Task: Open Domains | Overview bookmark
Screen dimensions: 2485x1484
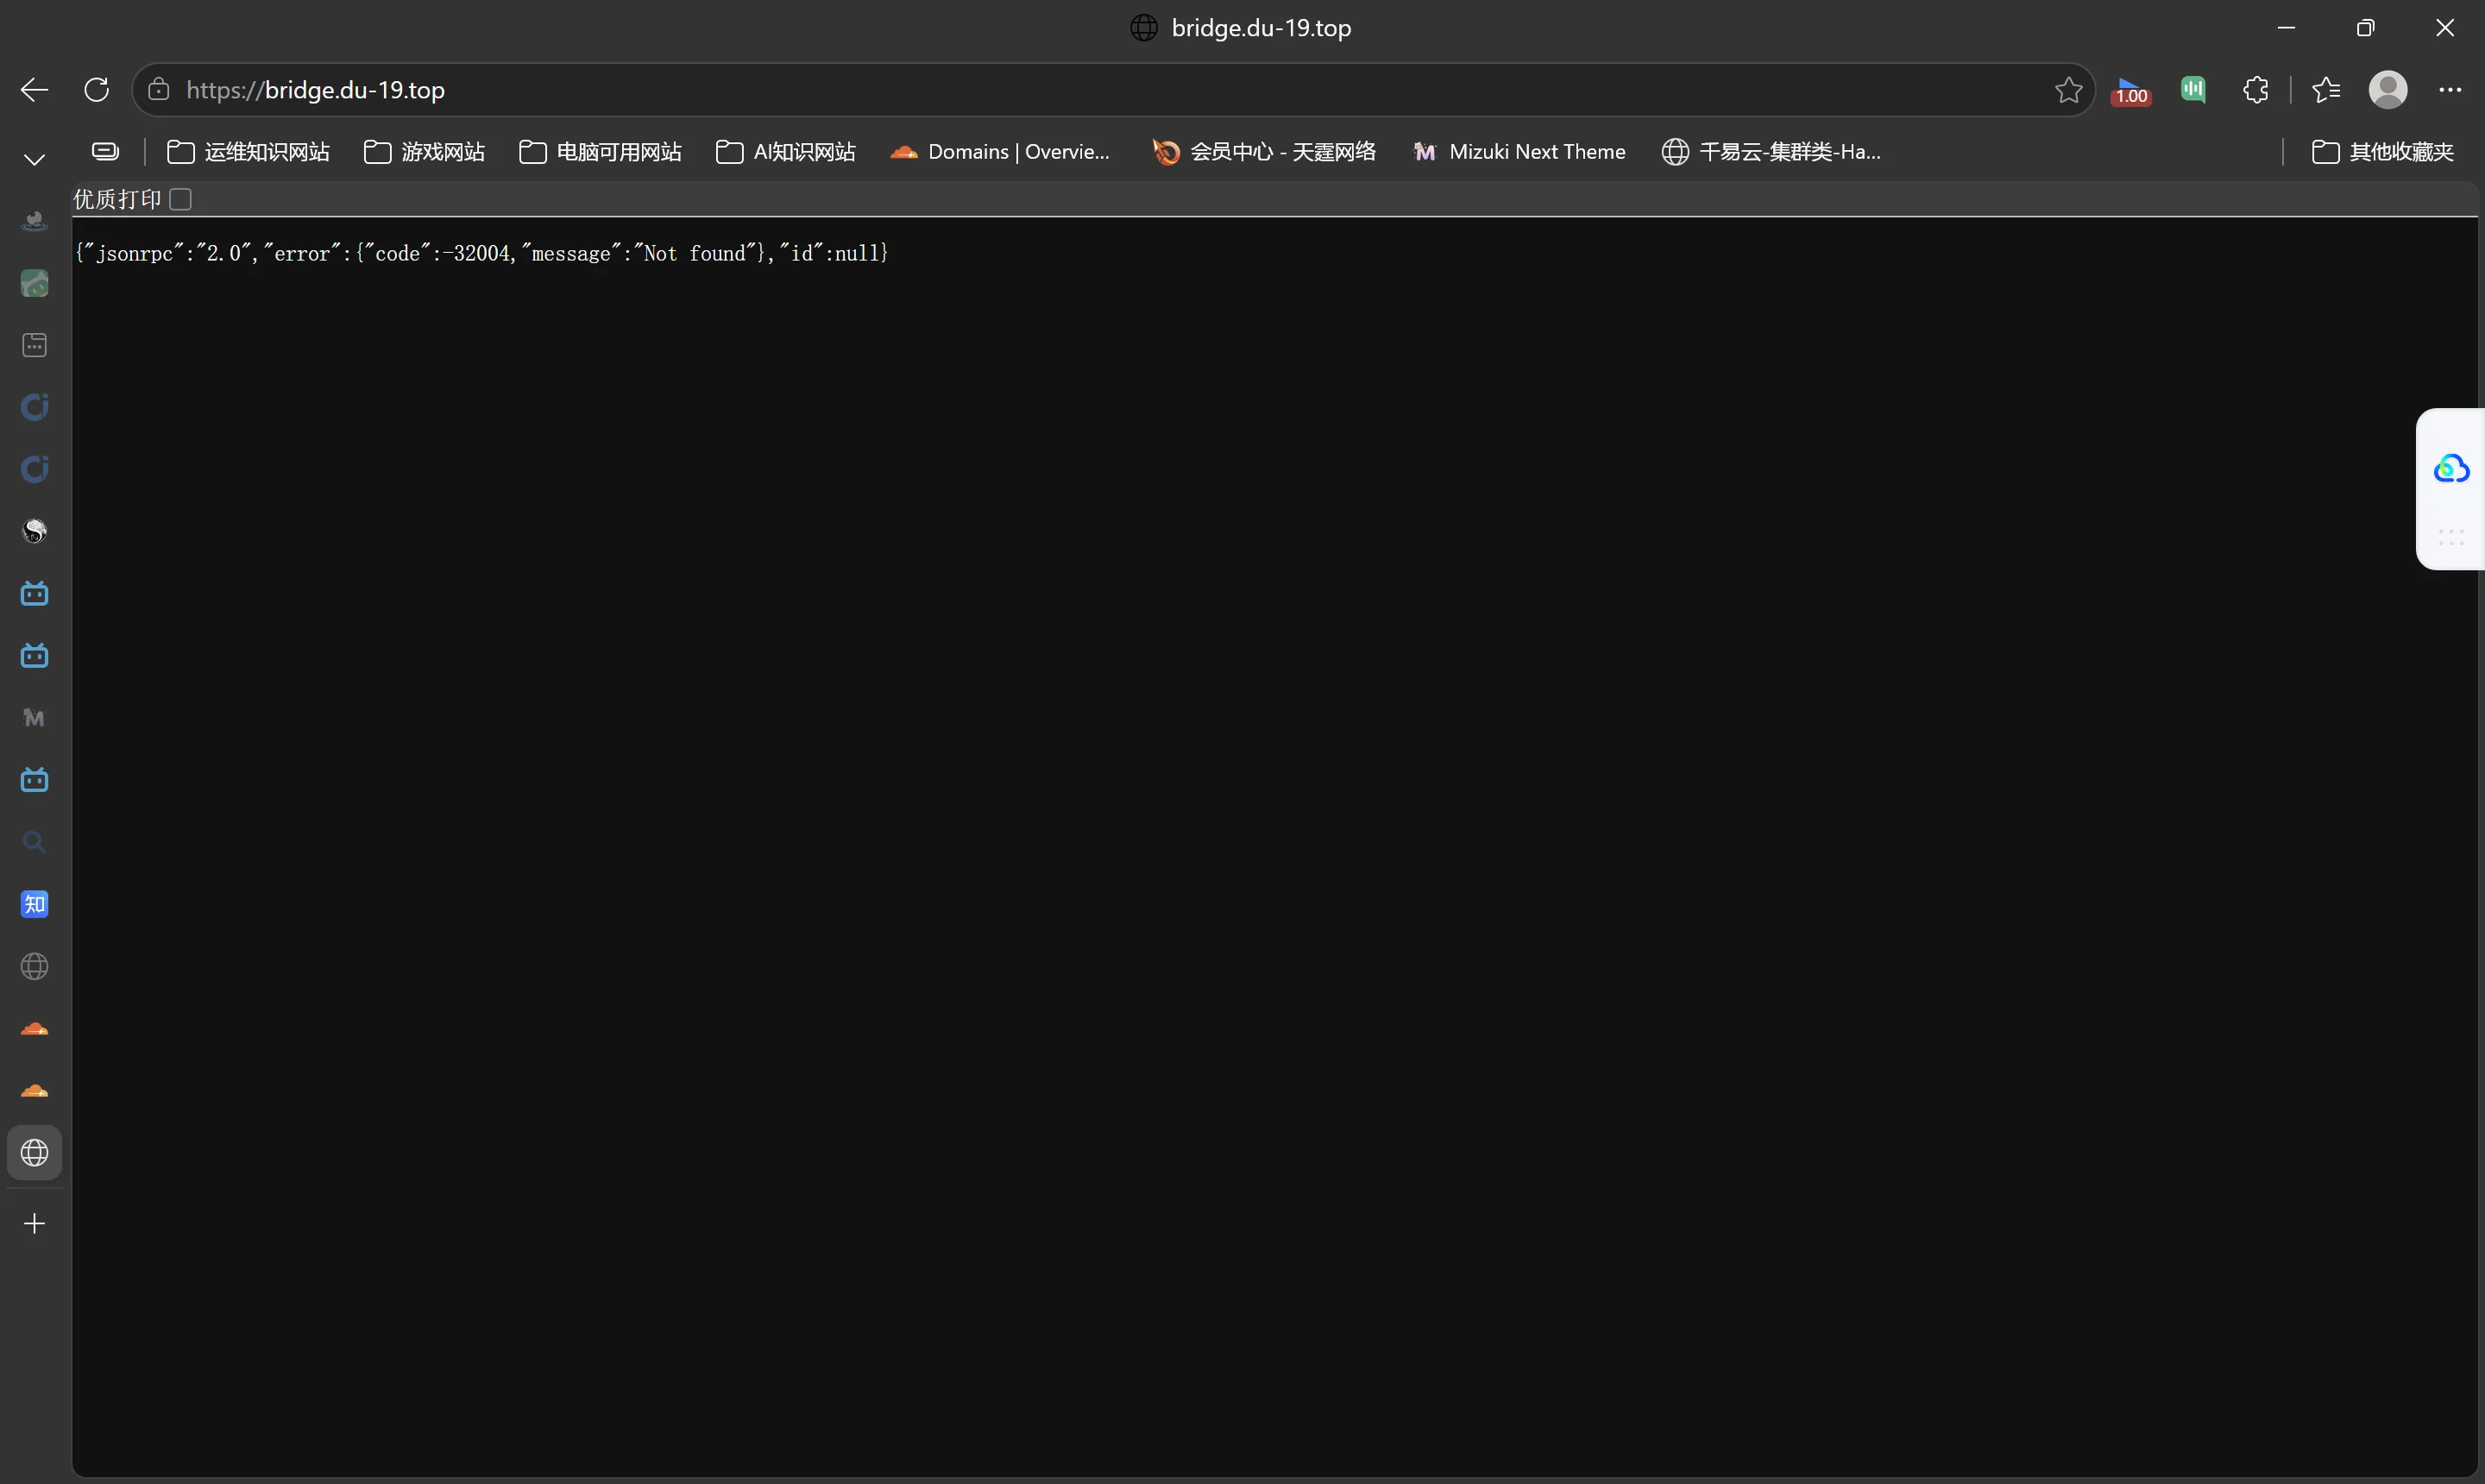Action: click(1000, 151)
